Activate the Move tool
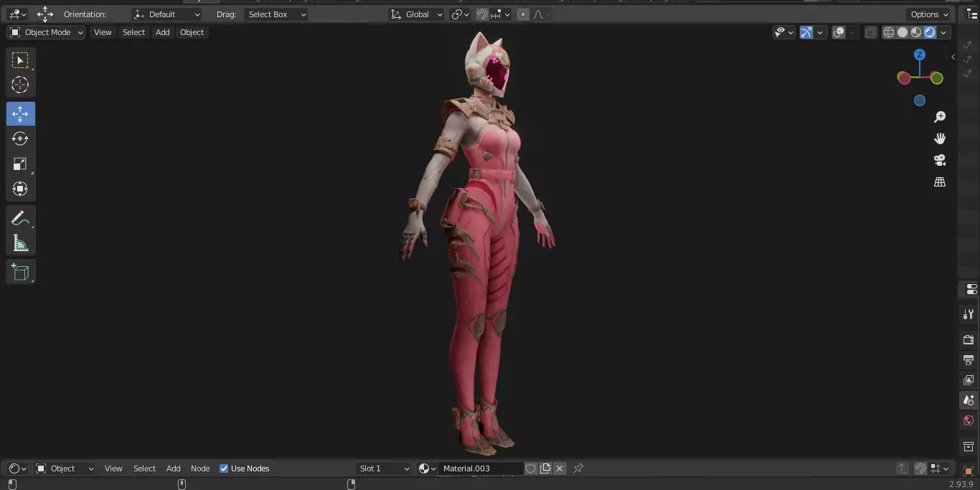 pos(20,114)
